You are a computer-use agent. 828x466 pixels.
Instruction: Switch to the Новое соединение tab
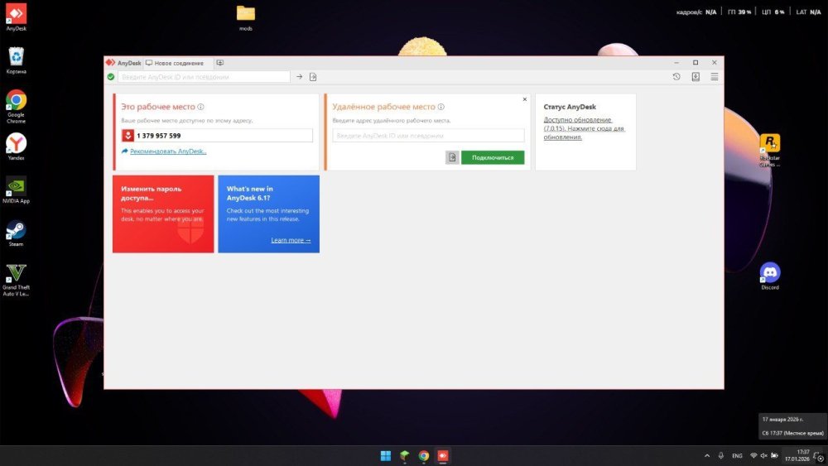point(179,63)
